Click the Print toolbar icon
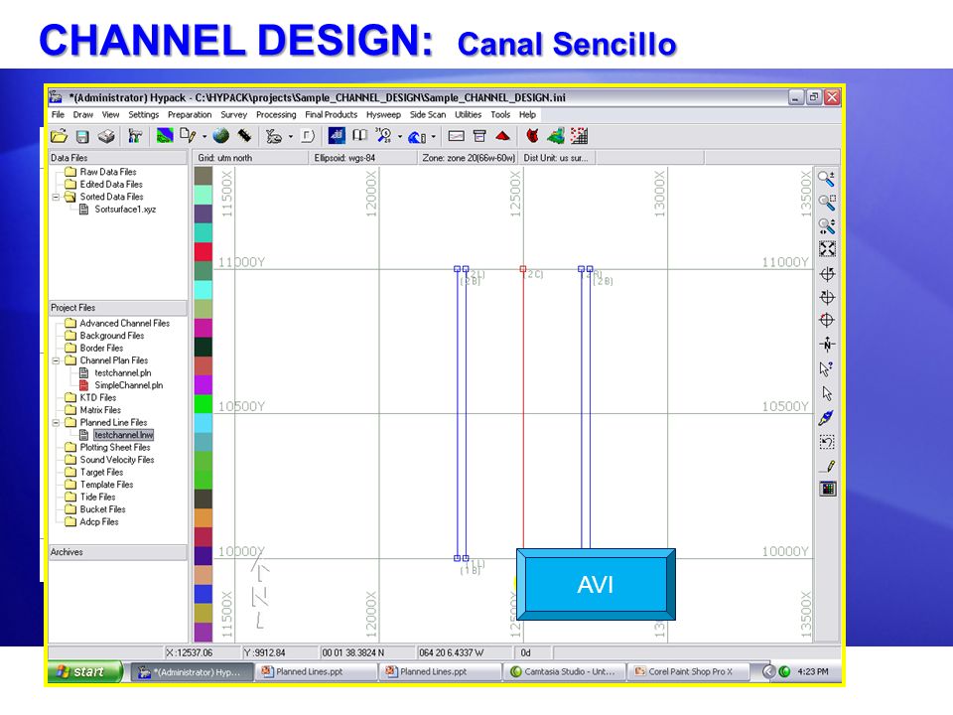This screenshot has height=715, width=953. pos(106,136)
